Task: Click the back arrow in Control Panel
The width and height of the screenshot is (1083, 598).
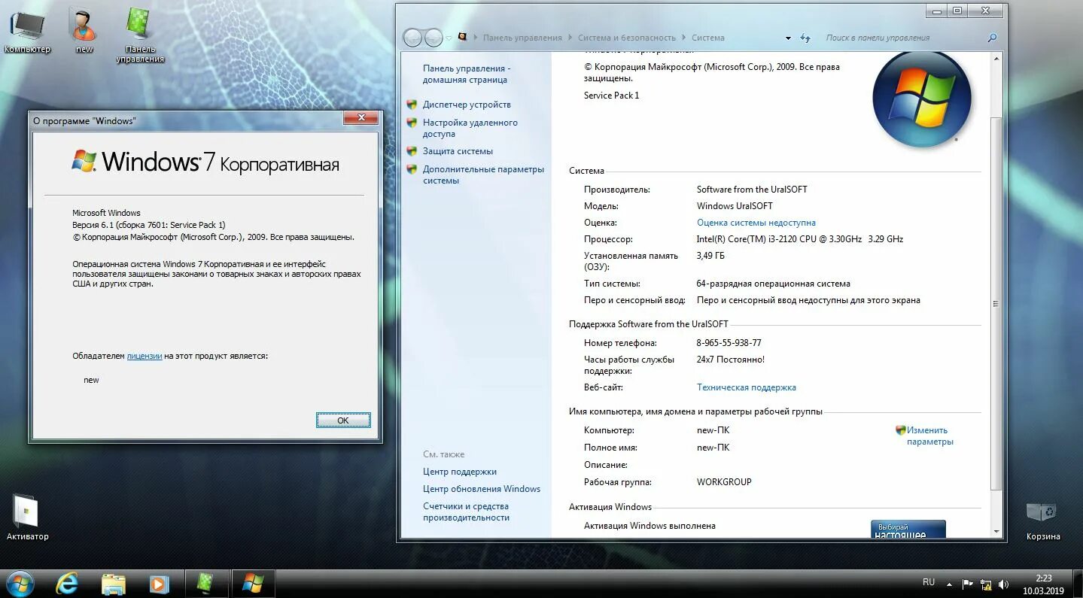Action: tap(413, 38)
